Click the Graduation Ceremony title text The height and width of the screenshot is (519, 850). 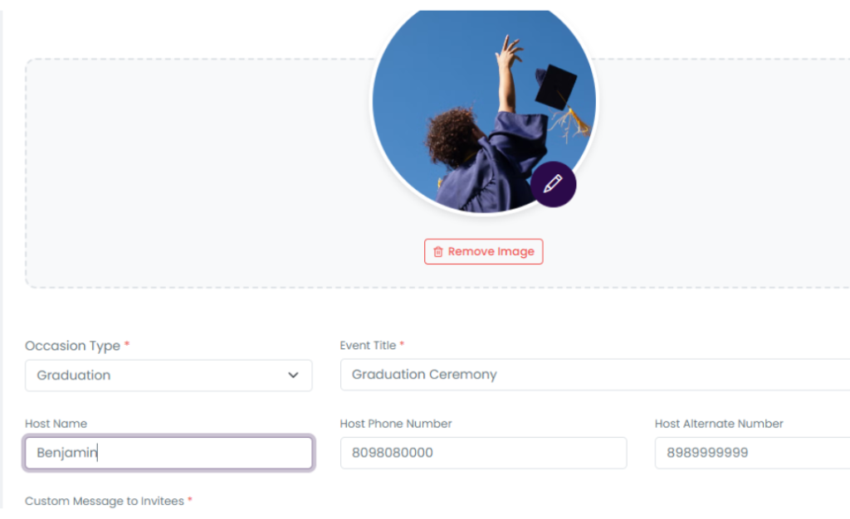[424, 375]
